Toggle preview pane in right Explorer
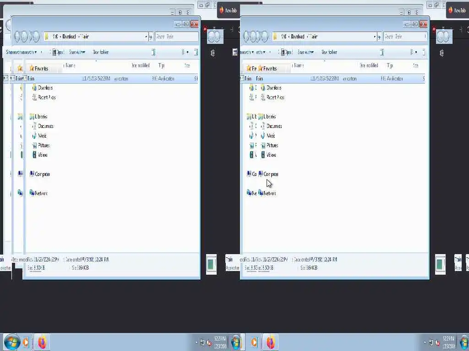The width and height of the screenshot is (469, 351). 424,52
